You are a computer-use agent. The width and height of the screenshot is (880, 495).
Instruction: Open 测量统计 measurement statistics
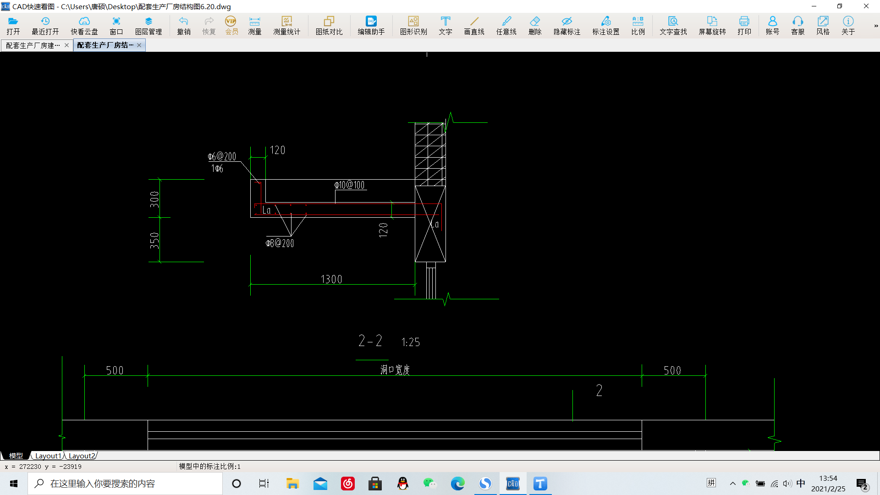(x=287, y=26)
